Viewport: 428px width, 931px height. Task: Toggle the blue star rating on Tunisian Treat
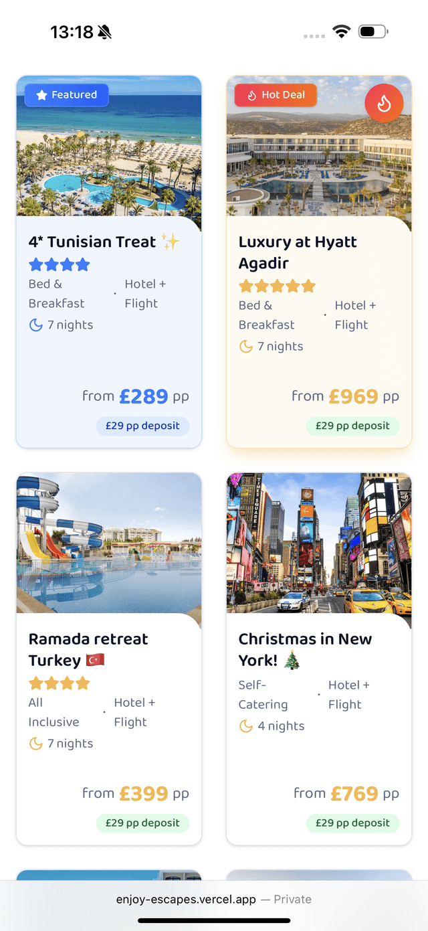pyautogui.click(x=59, y=264)
